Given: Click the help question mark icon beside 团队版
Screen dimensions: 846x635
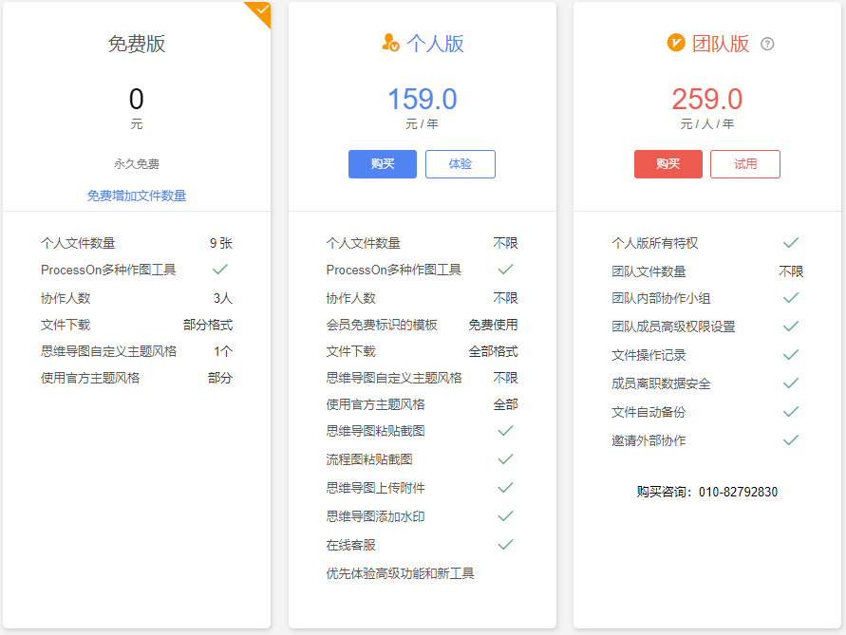Looking at the screenshot, I should 767,44.
